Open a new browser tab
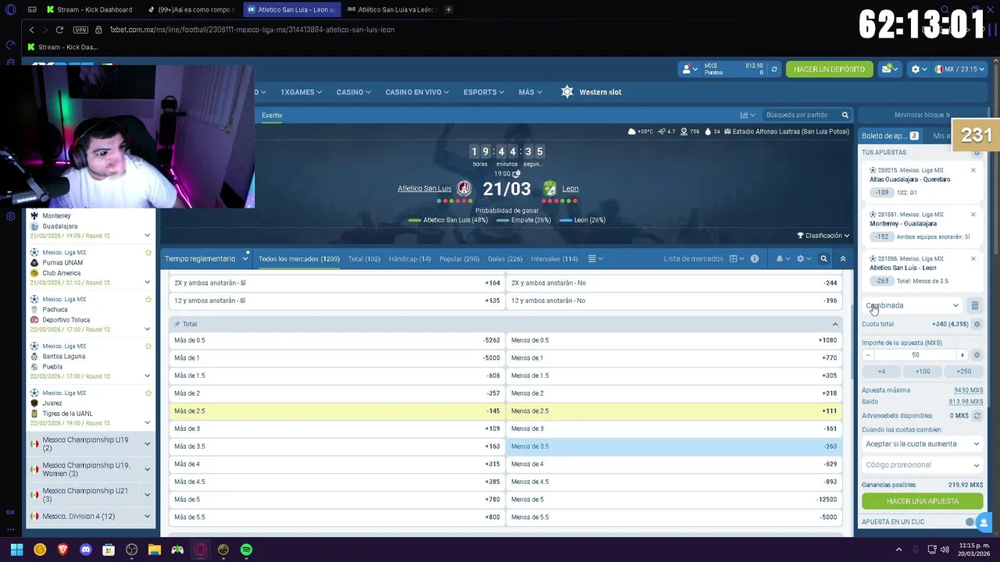Screen dimensions: 1000x562 coord(448,9)
